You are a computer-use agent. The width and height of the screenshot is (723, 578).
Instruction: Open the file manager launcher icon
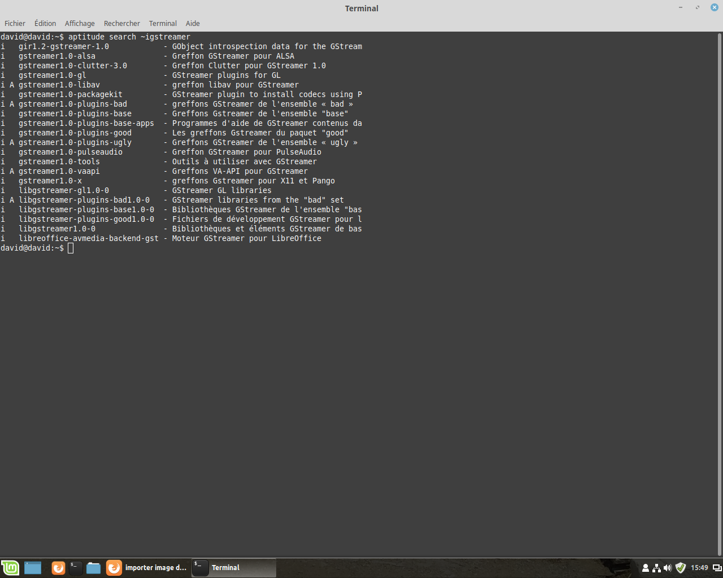(x=93, y=568)
